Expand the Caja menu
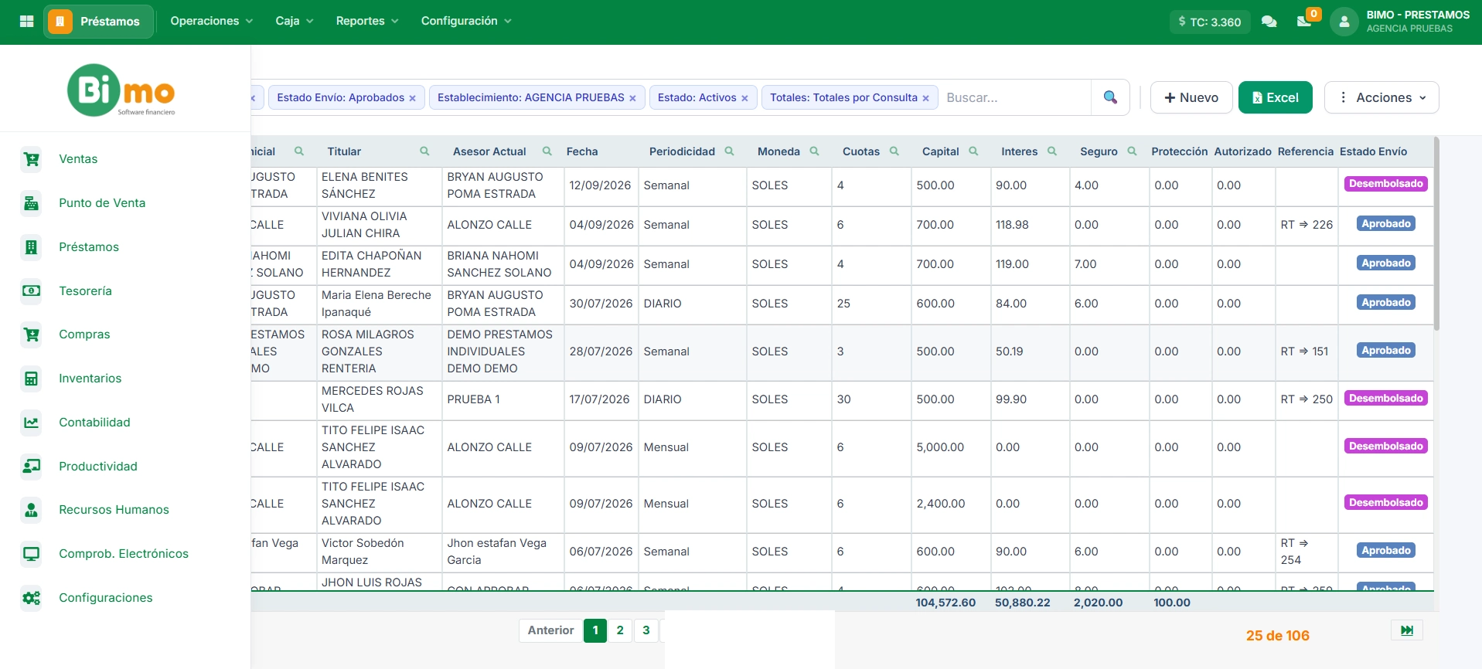Viewport: 1482px width, 669px height. (x=294, y=21)
